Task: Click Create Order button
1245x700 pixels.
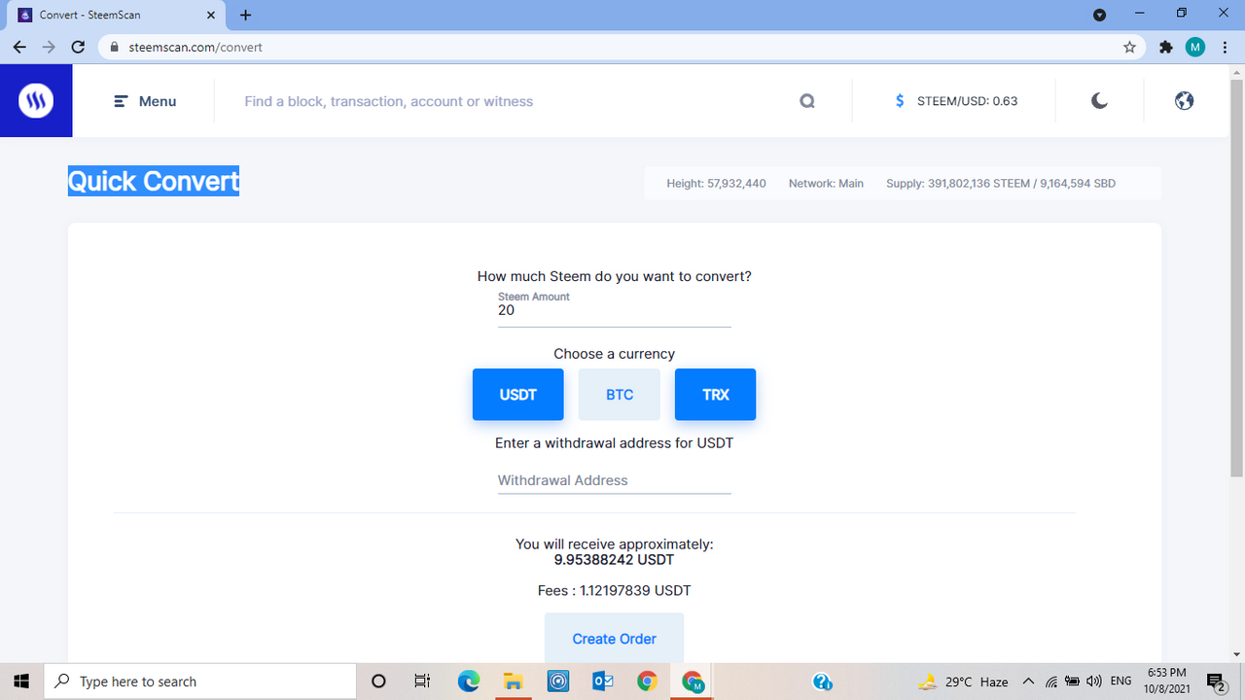Action: click(614, 639)
